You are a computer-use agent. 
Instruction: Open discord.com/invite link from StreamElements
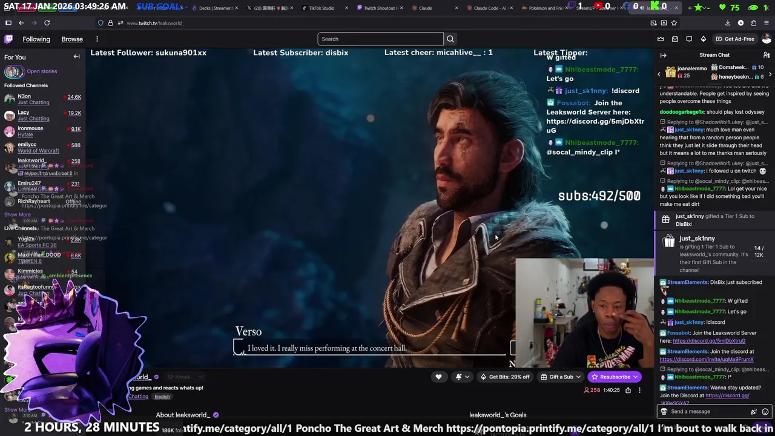coord(707,359)
